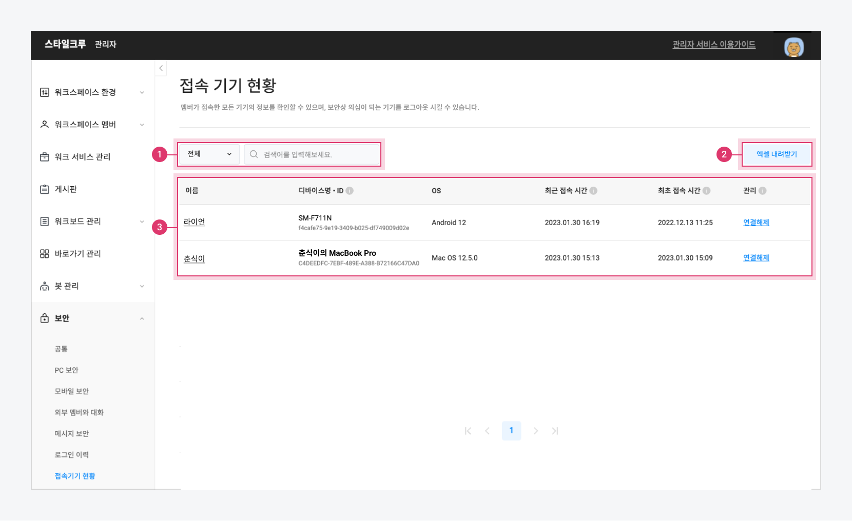
Task: Click info icon next to 디바이스명 · ID
Action: click(350, 191)
